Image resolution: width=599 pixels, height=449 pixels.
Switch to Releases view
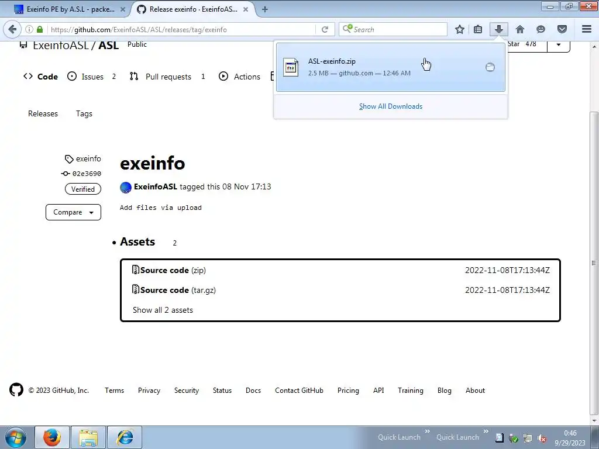(x=43, y=114)
